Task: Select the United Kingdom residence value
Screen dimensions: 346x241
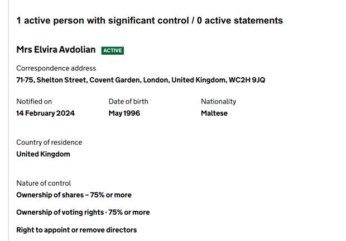Action: click(x=44, y=154)
